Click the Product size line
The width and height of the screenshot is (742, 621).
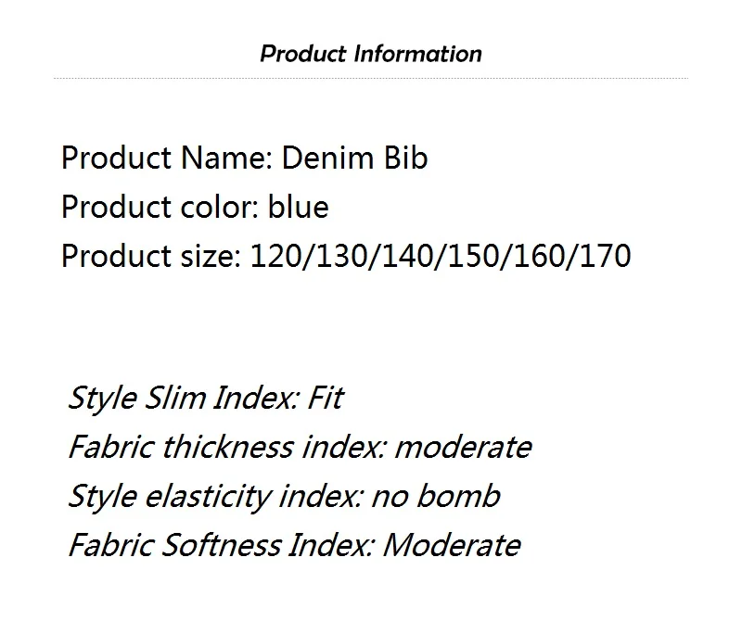point(346,257)
